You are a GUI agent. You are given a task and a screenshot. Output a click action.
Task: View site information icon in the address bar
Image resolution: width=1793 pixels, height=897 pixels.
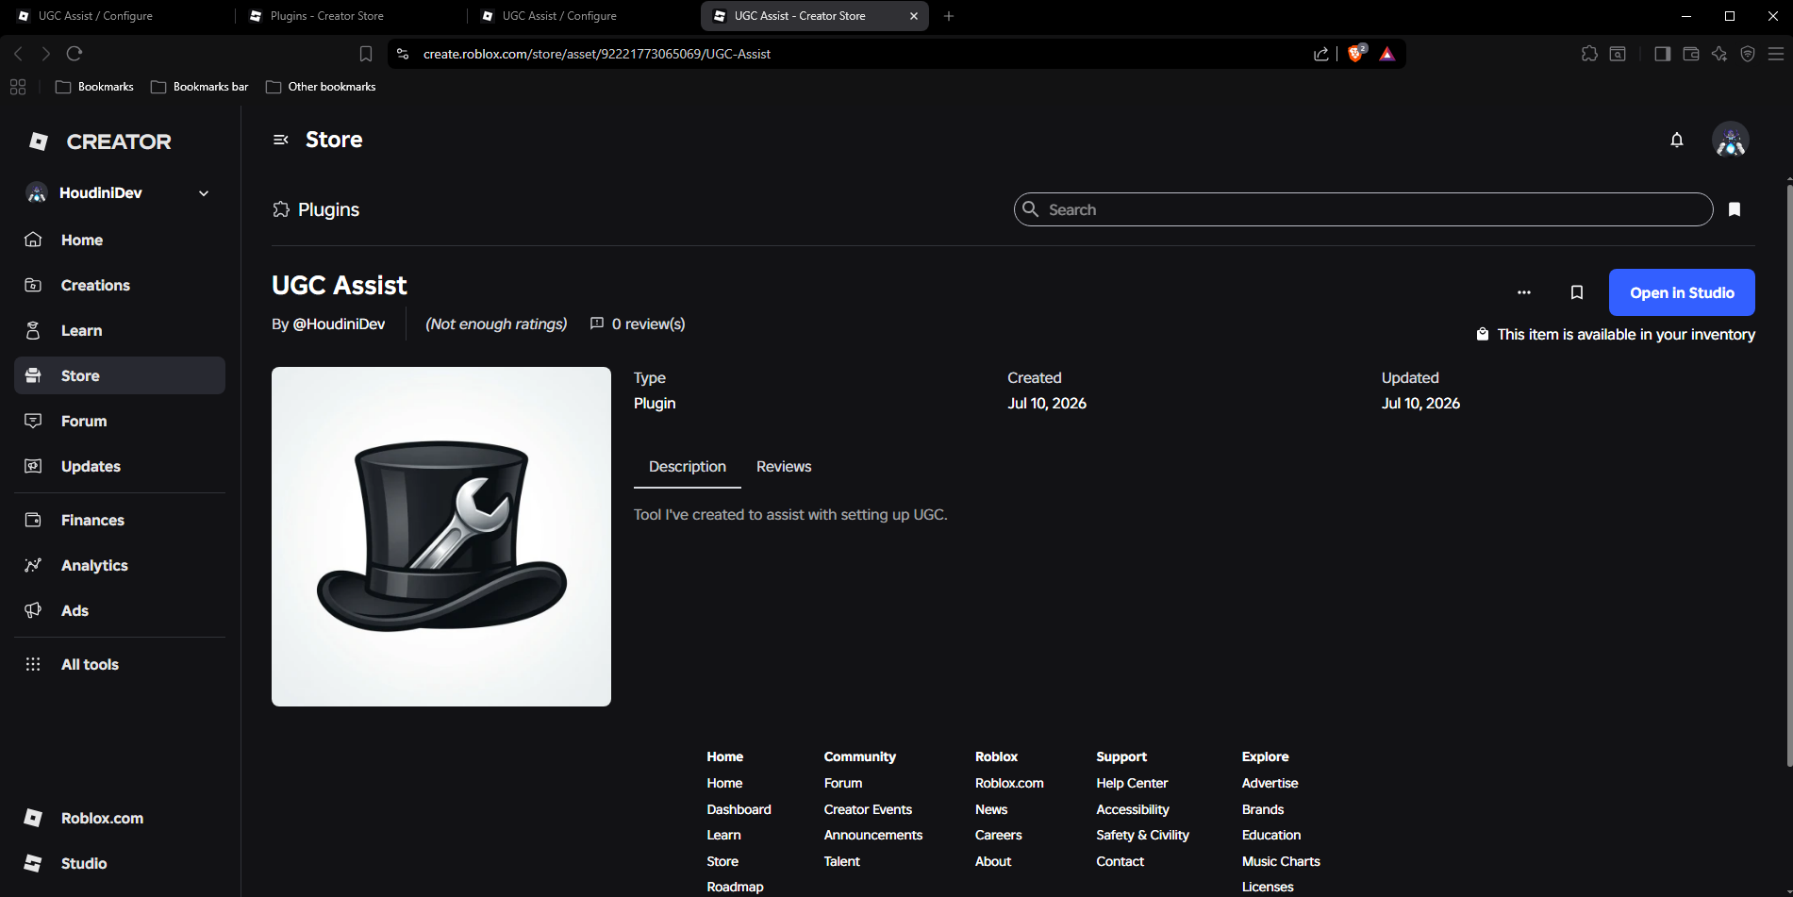coord(403,54)
